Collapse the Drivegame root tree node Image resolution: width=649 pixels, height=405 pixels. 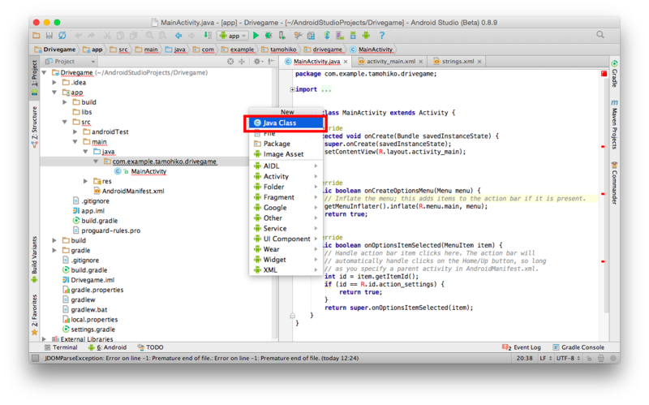pos(45,72)
